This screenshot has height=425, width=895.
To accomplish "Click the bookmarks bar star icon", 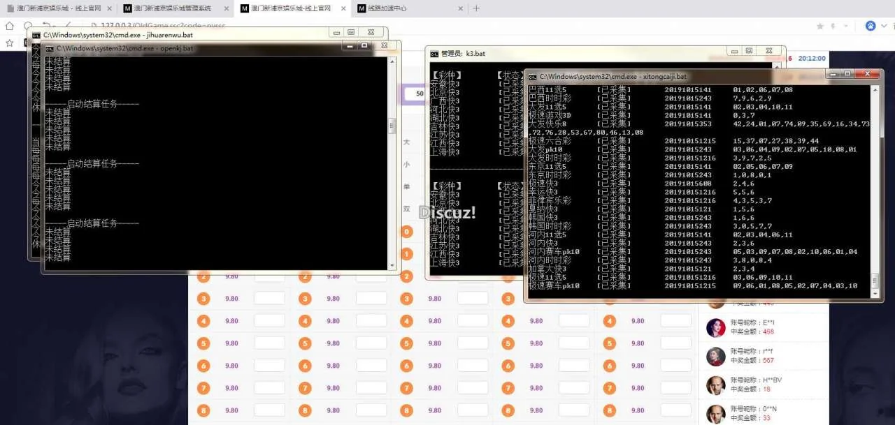I will click(9, 43).
